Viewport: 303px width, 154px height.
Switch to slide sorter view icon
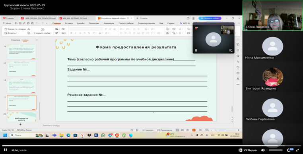tap(182, 130)
